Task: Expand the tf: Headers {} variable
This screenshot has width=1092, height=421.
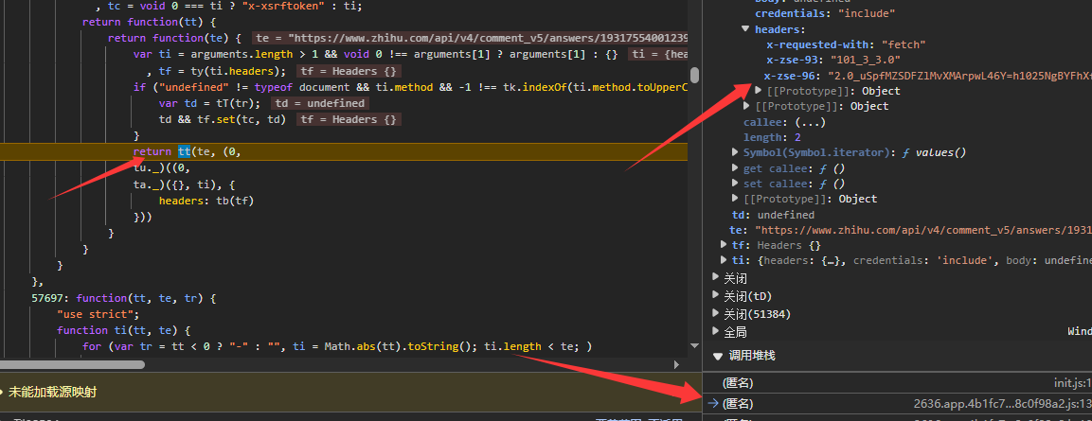Action: pyautogui.click(x=725, y=245)
